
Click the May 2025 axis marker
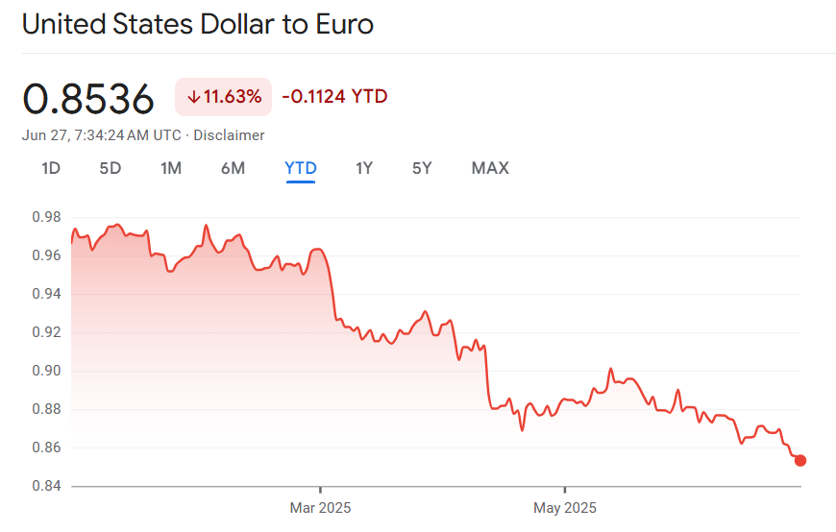[x=565, y=508]
